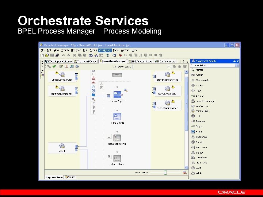Image resolution: width=263 pixels, height=197 pixels.
Task: Click the Paste toolbar icon
Action: pos(85,55)
